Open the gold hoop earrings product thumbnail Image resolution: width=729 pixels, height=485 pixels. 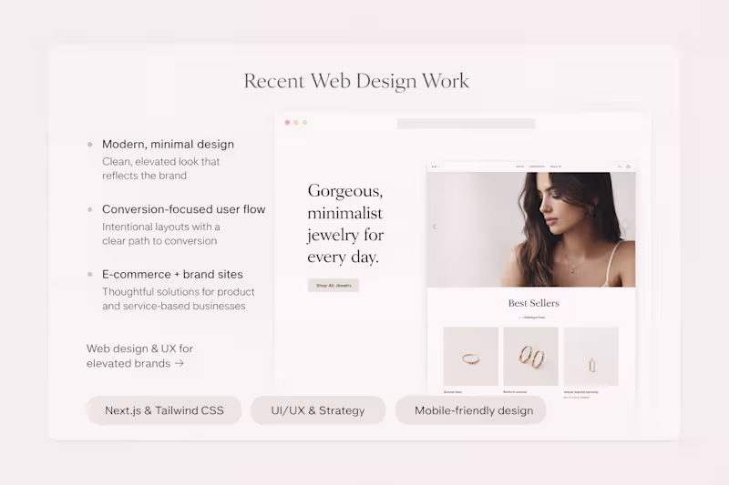tap(530, 357)
